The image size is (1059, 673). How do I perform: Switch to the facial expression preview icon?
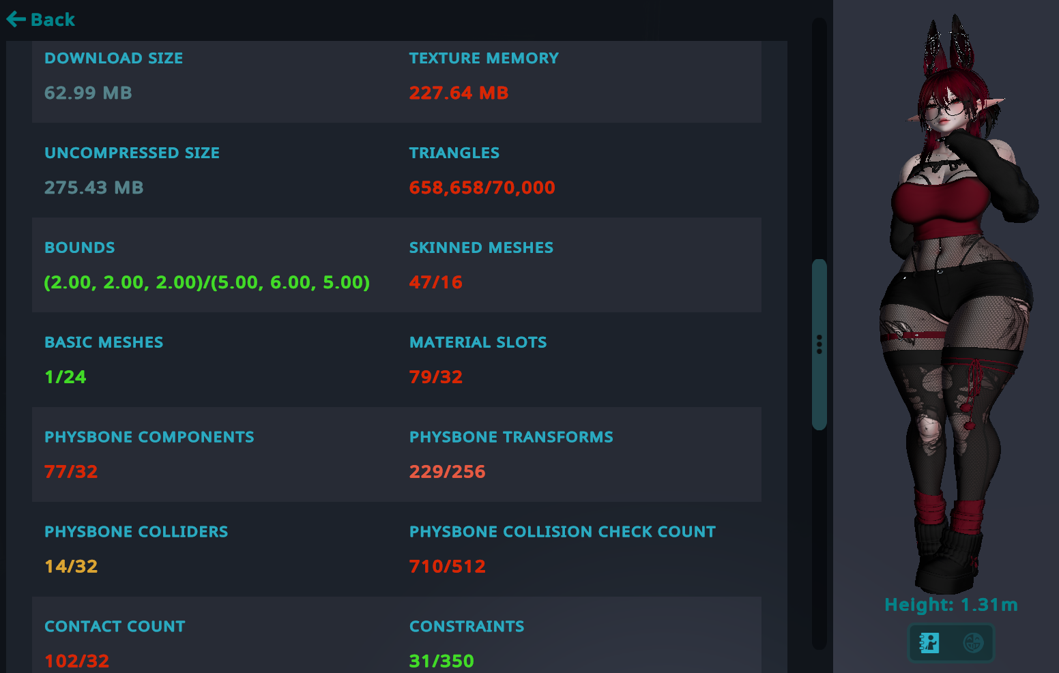click(x=973, y=642)
